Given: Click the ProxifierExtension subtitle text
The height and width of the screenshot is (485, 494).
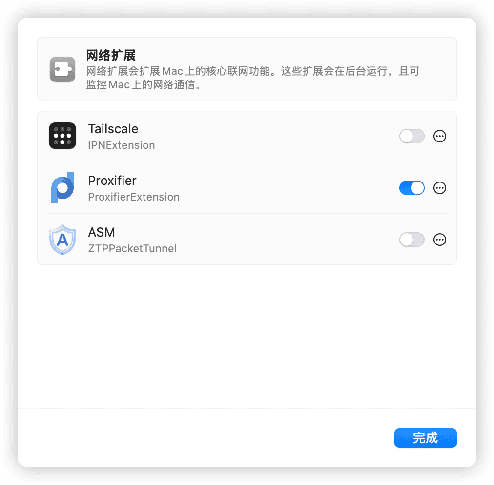Looking at the screenshot, I should click(x=134, y=197).
